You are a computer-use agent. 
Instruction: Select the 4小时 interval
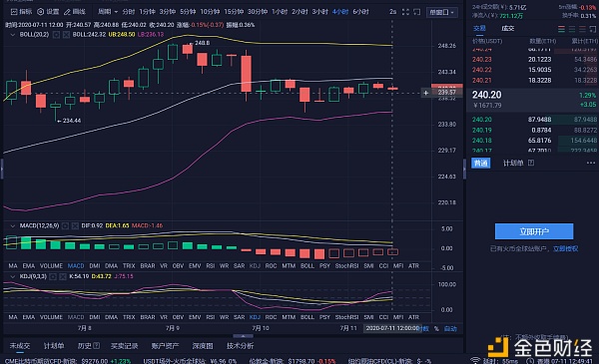340,12
